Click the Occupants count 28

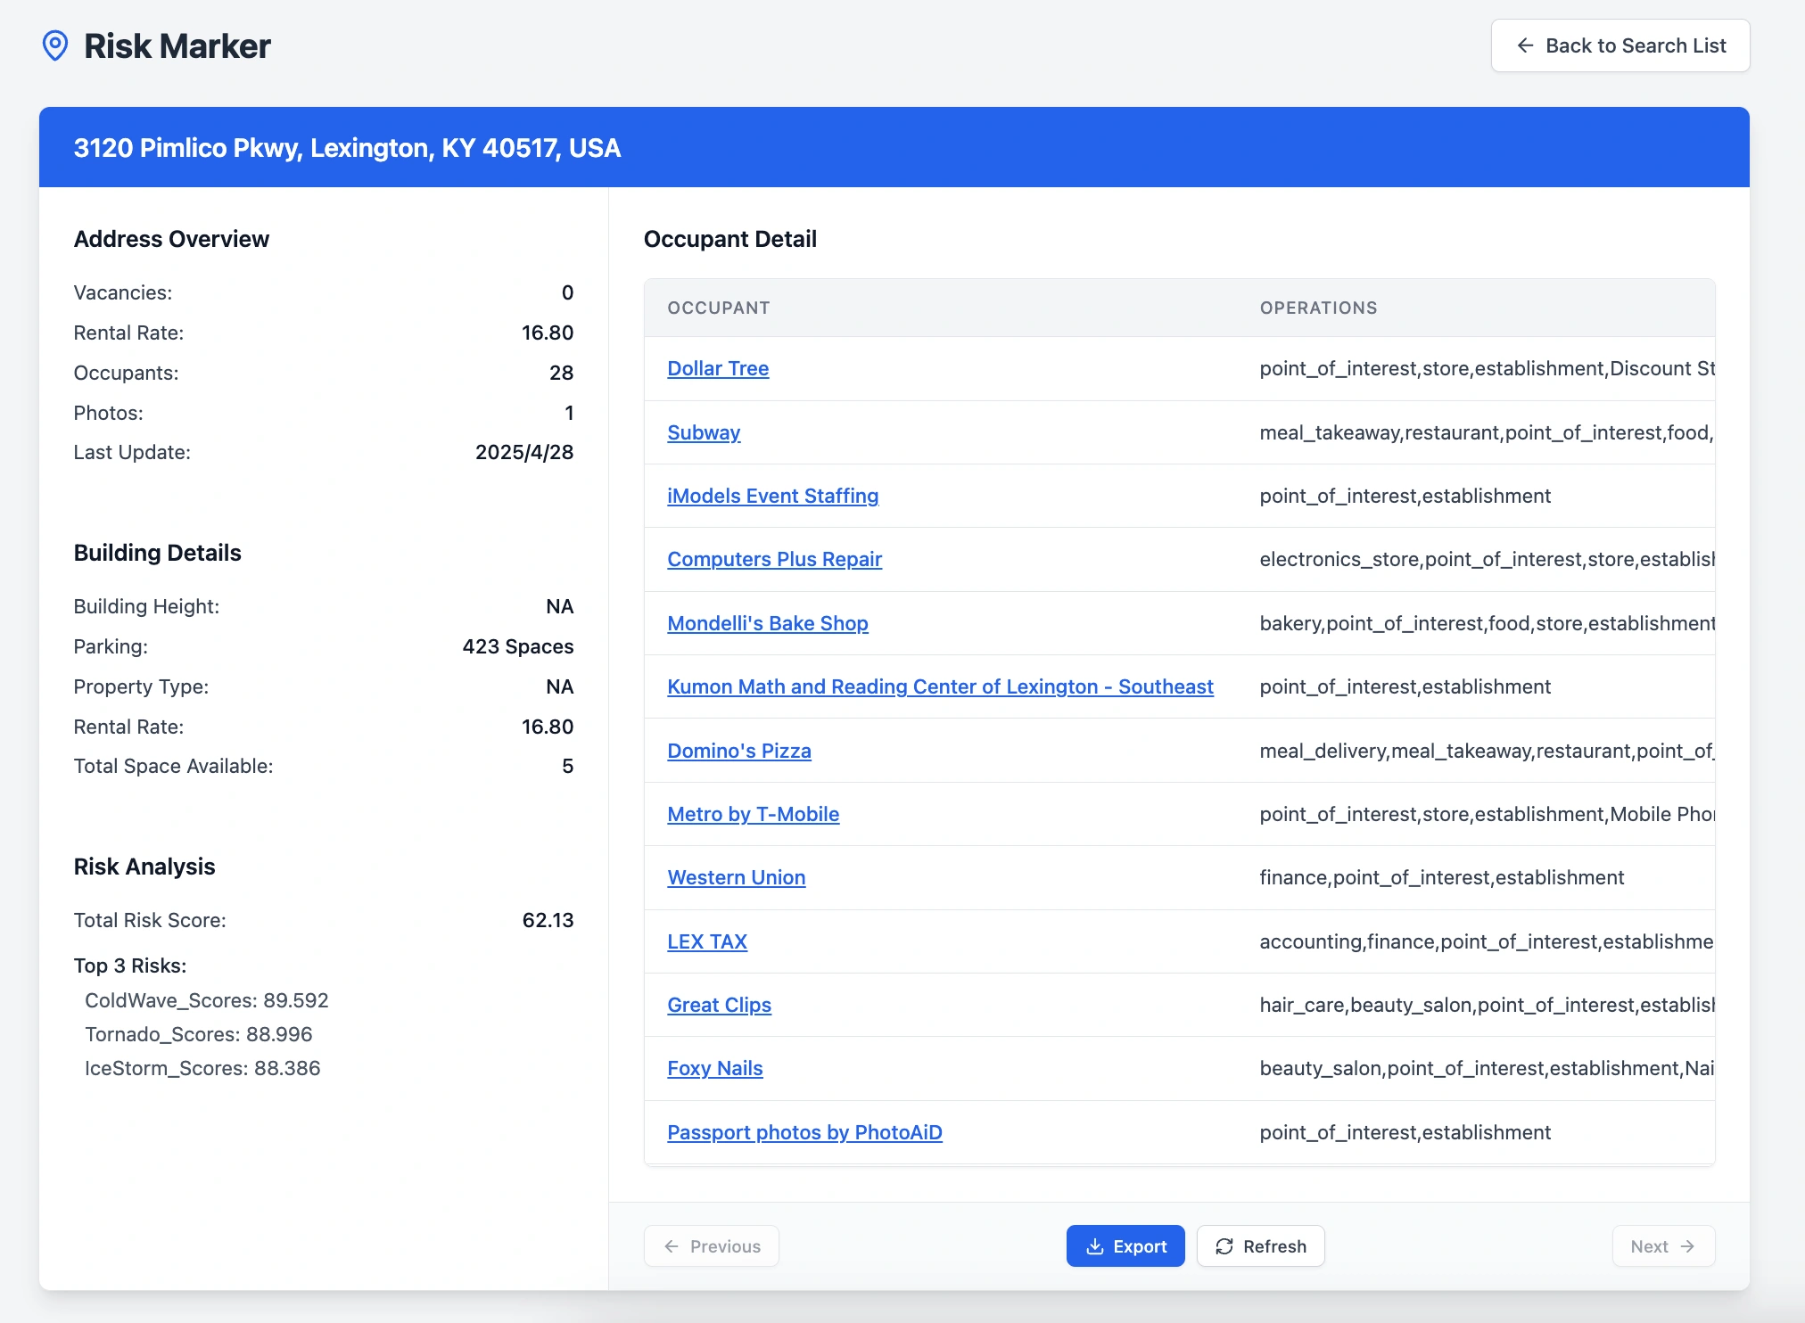561,373
